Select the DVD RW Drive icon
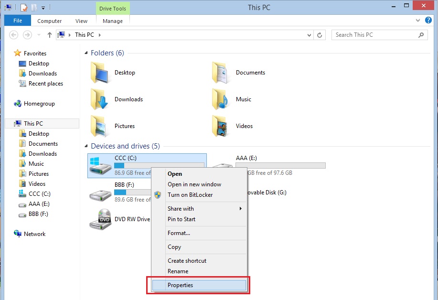 [100, 220]
